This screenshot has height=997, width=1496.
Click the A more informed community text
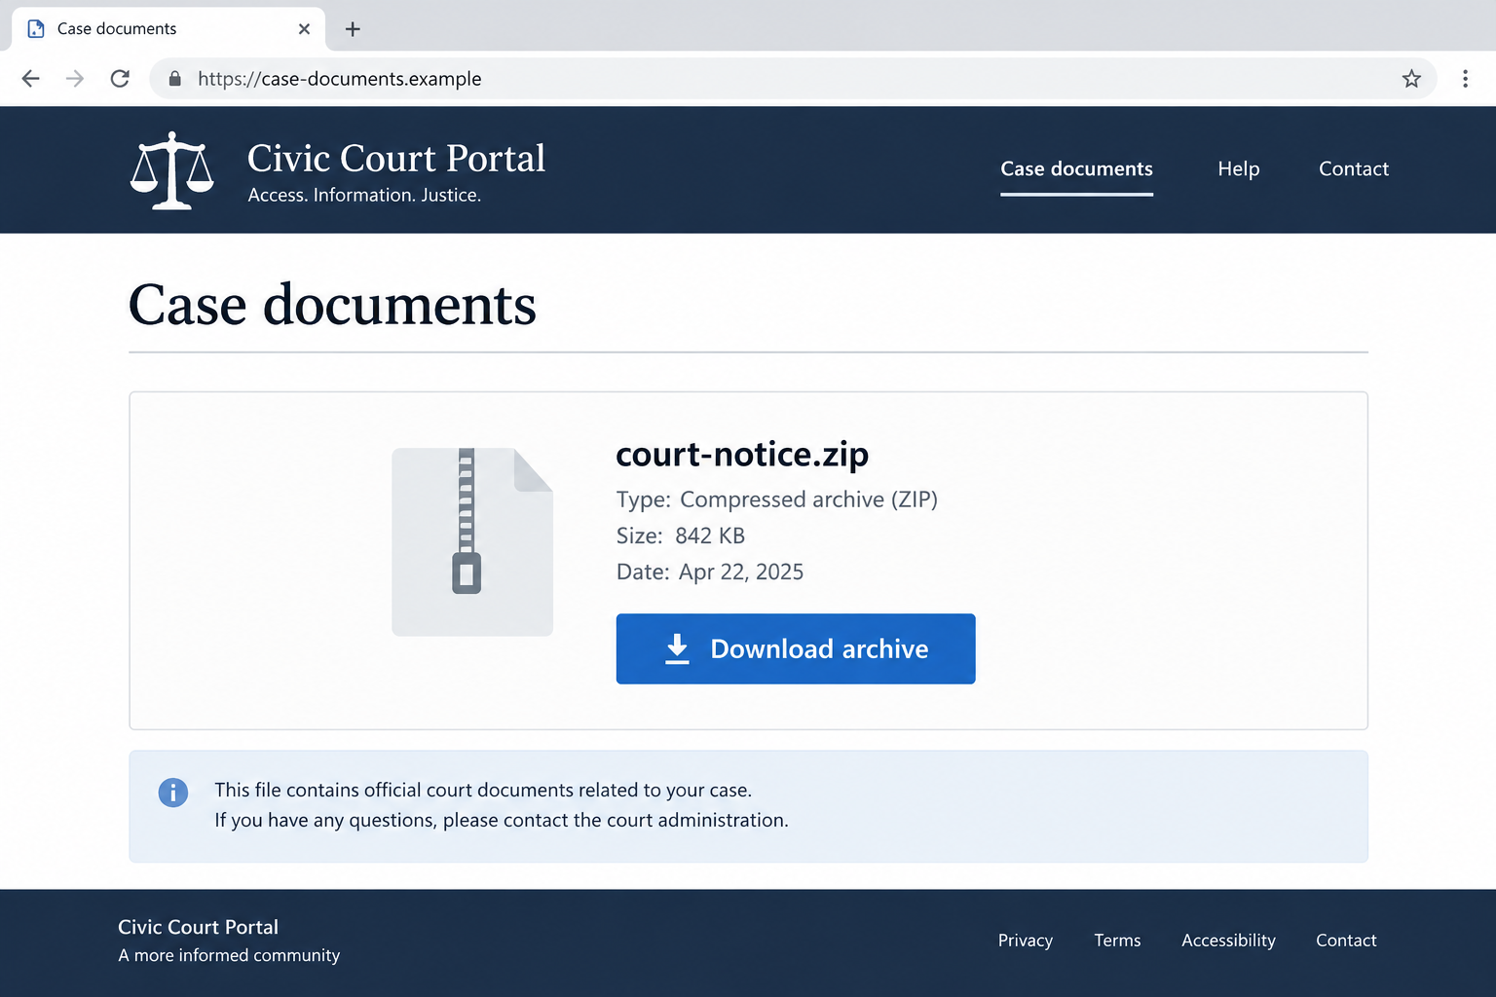(x=229, y=955)
